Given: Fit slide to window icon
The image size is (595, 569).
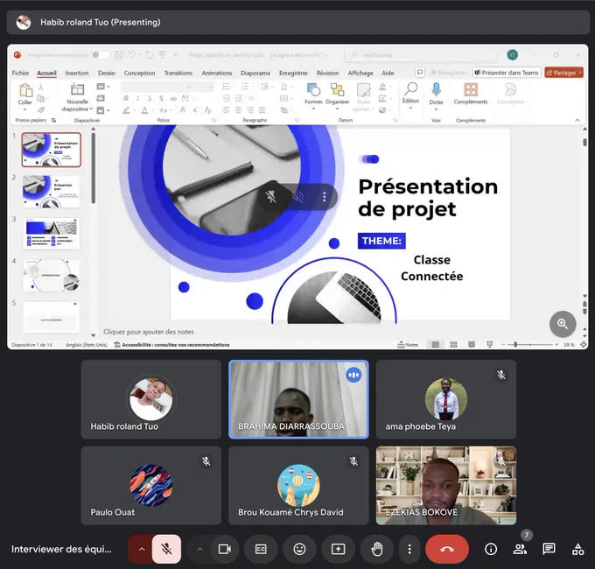Looking at the screenshot, I should [x=584, y=344].
